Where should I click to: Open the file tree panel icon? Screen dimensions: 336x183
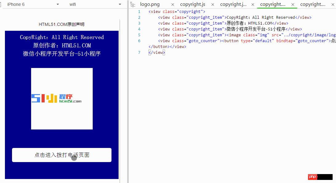coord(133,4)
